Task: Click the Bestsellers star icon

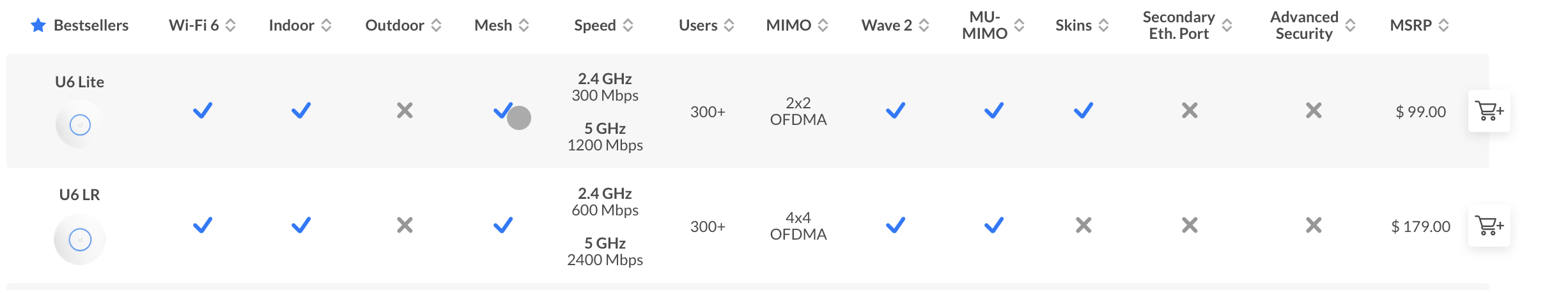Action: pos(38,25)
